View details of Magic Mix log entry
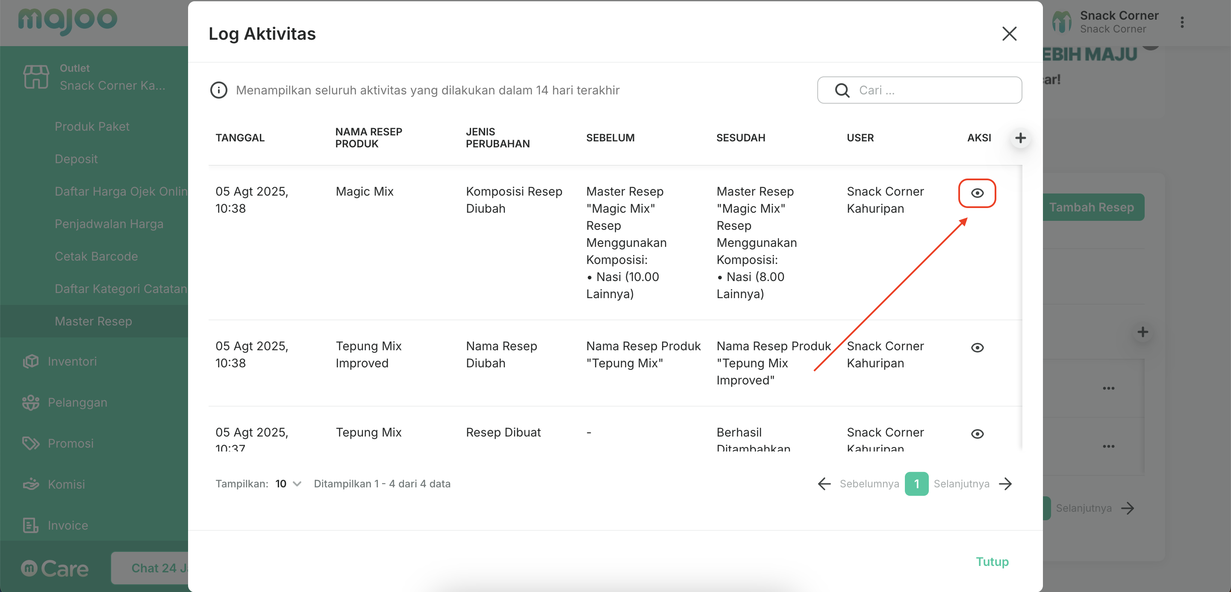1231x592 pixels. point(977,193)
